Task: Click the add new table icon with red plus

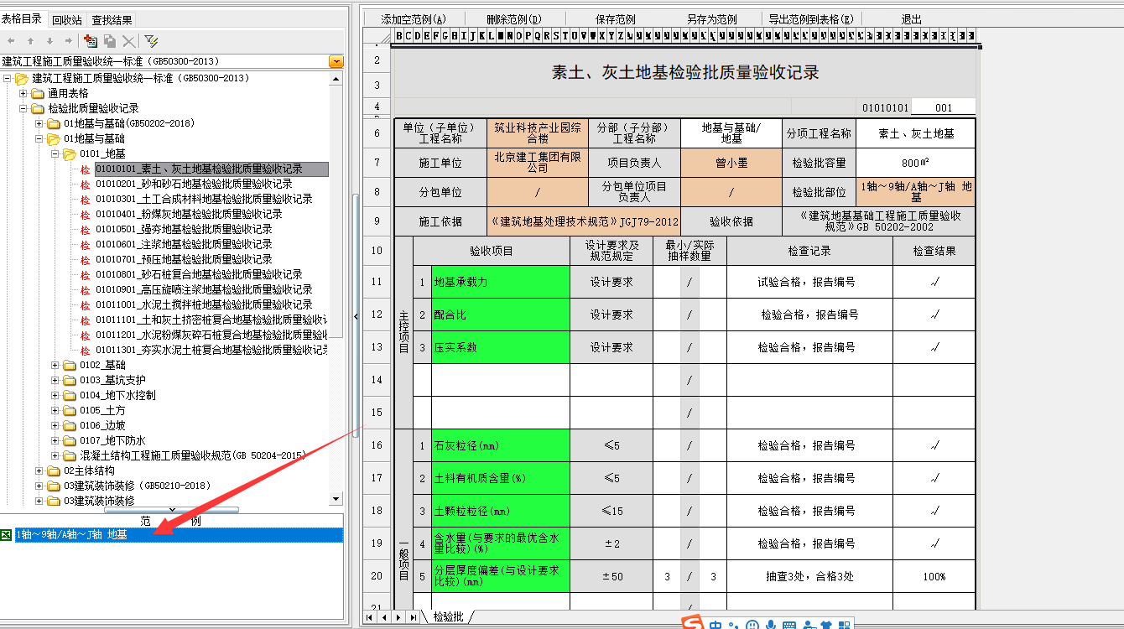Action: point(91,40)
